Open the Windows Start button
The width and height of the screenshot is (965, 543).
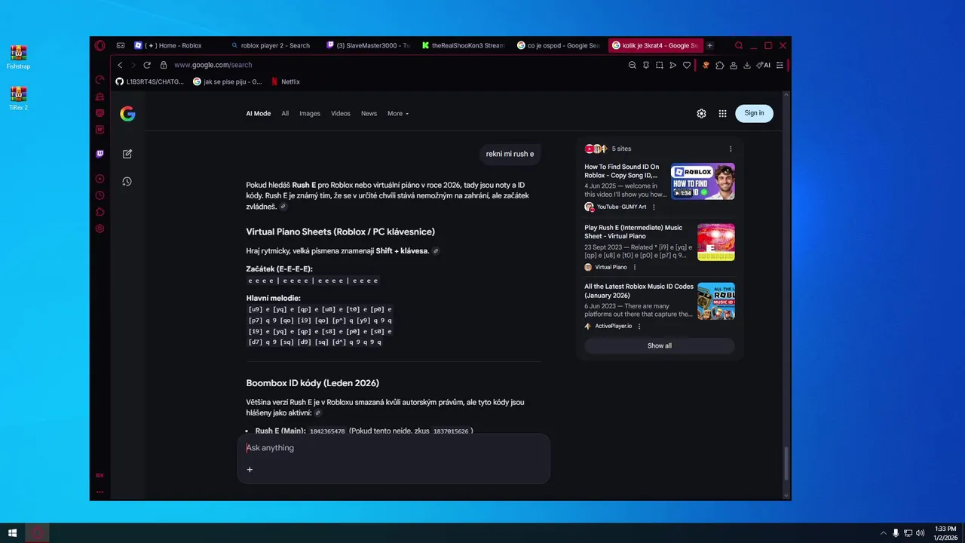tap(13, 533)
